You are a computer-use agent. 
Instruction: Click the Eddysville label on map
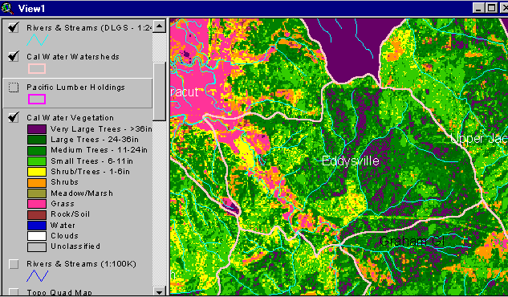click(x=351, y=161)
